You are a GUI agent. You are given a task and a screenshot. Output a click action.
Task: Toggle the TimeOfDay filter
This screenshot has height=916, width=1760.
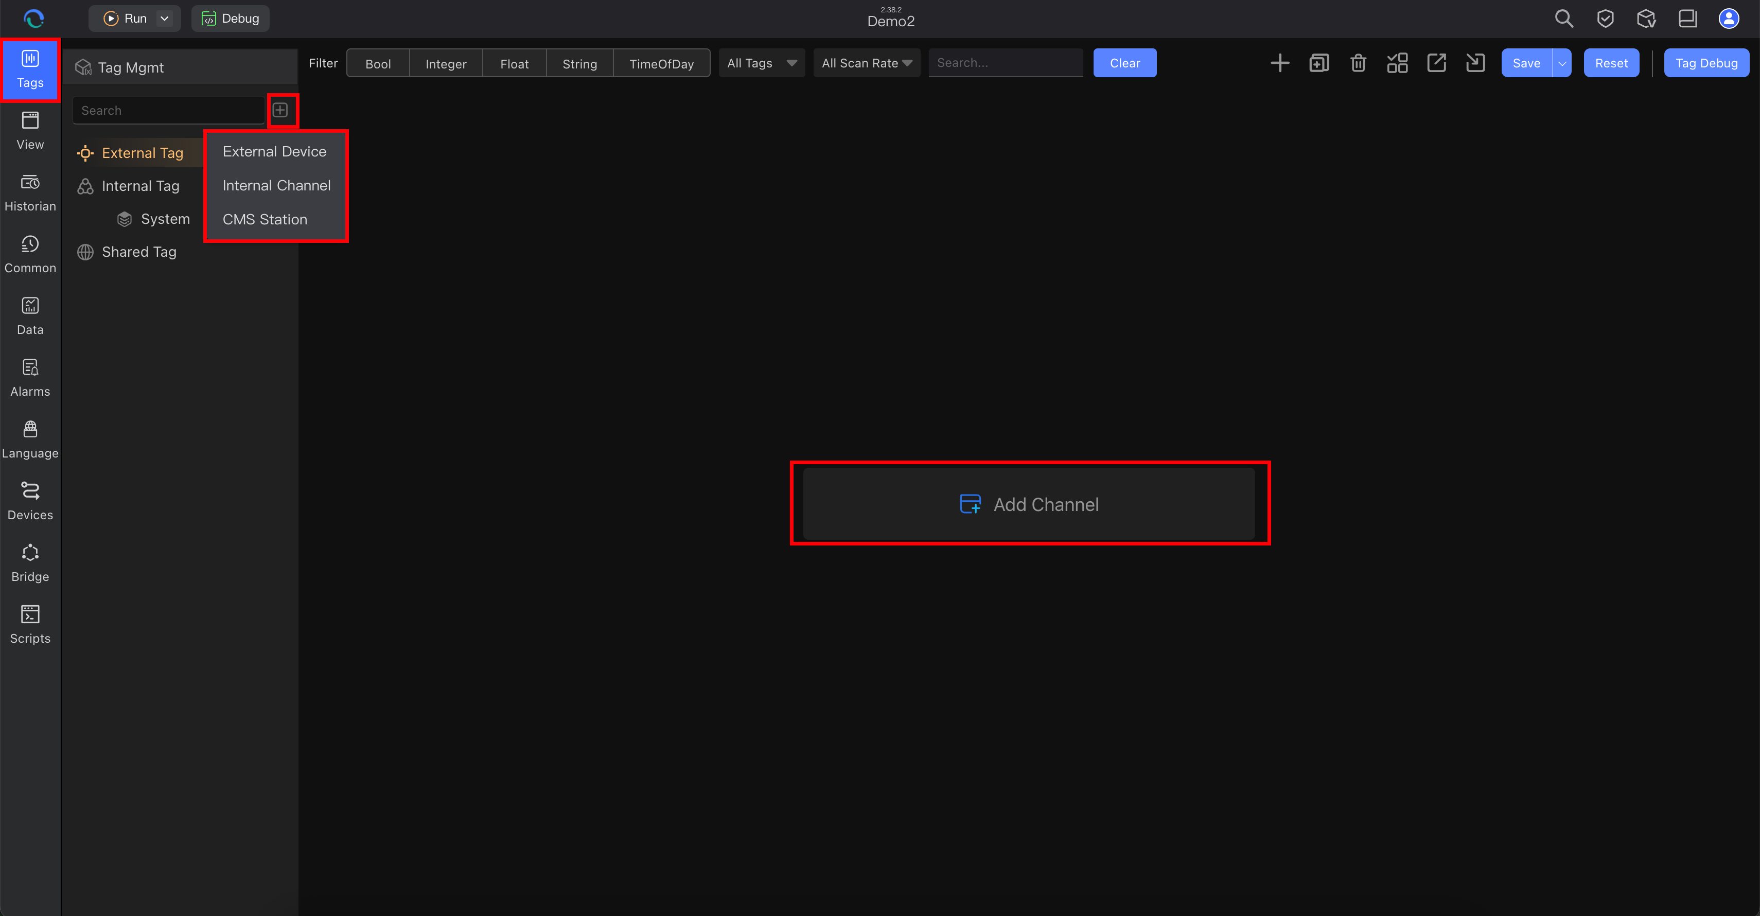(661, 63)
